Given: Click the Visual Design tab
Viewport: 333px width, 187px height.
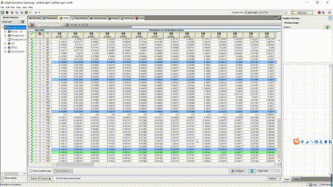Looking at the screenshot, I should click(x=98, y=19).
